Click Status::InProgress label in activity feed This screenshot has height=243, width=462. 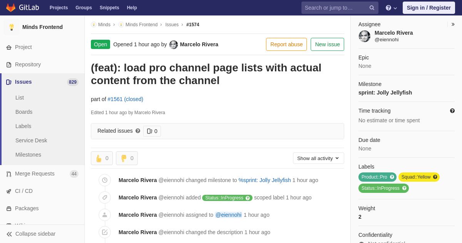[227, 198]
